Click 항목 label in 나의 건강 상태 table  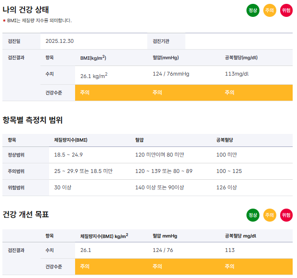click(50, 58)
